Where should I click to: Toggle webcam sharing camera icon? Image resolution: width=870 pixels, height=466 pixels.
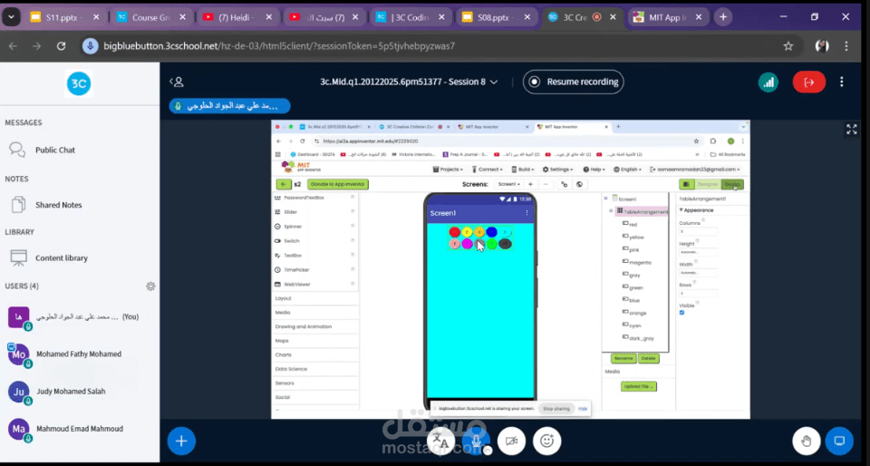(x=511, y=441)
